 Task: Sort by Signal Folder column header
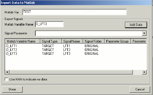(x=94, y=41)
